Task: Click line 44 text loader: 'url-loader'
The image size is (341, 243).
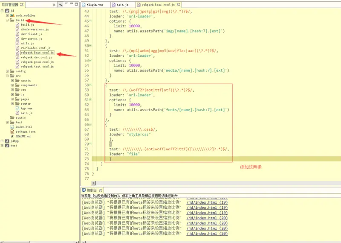Action: [132, 16]
